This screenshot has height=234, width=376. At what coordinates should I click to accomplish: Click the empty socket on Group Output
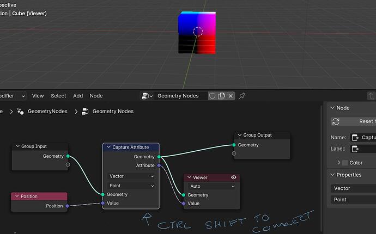234,153
